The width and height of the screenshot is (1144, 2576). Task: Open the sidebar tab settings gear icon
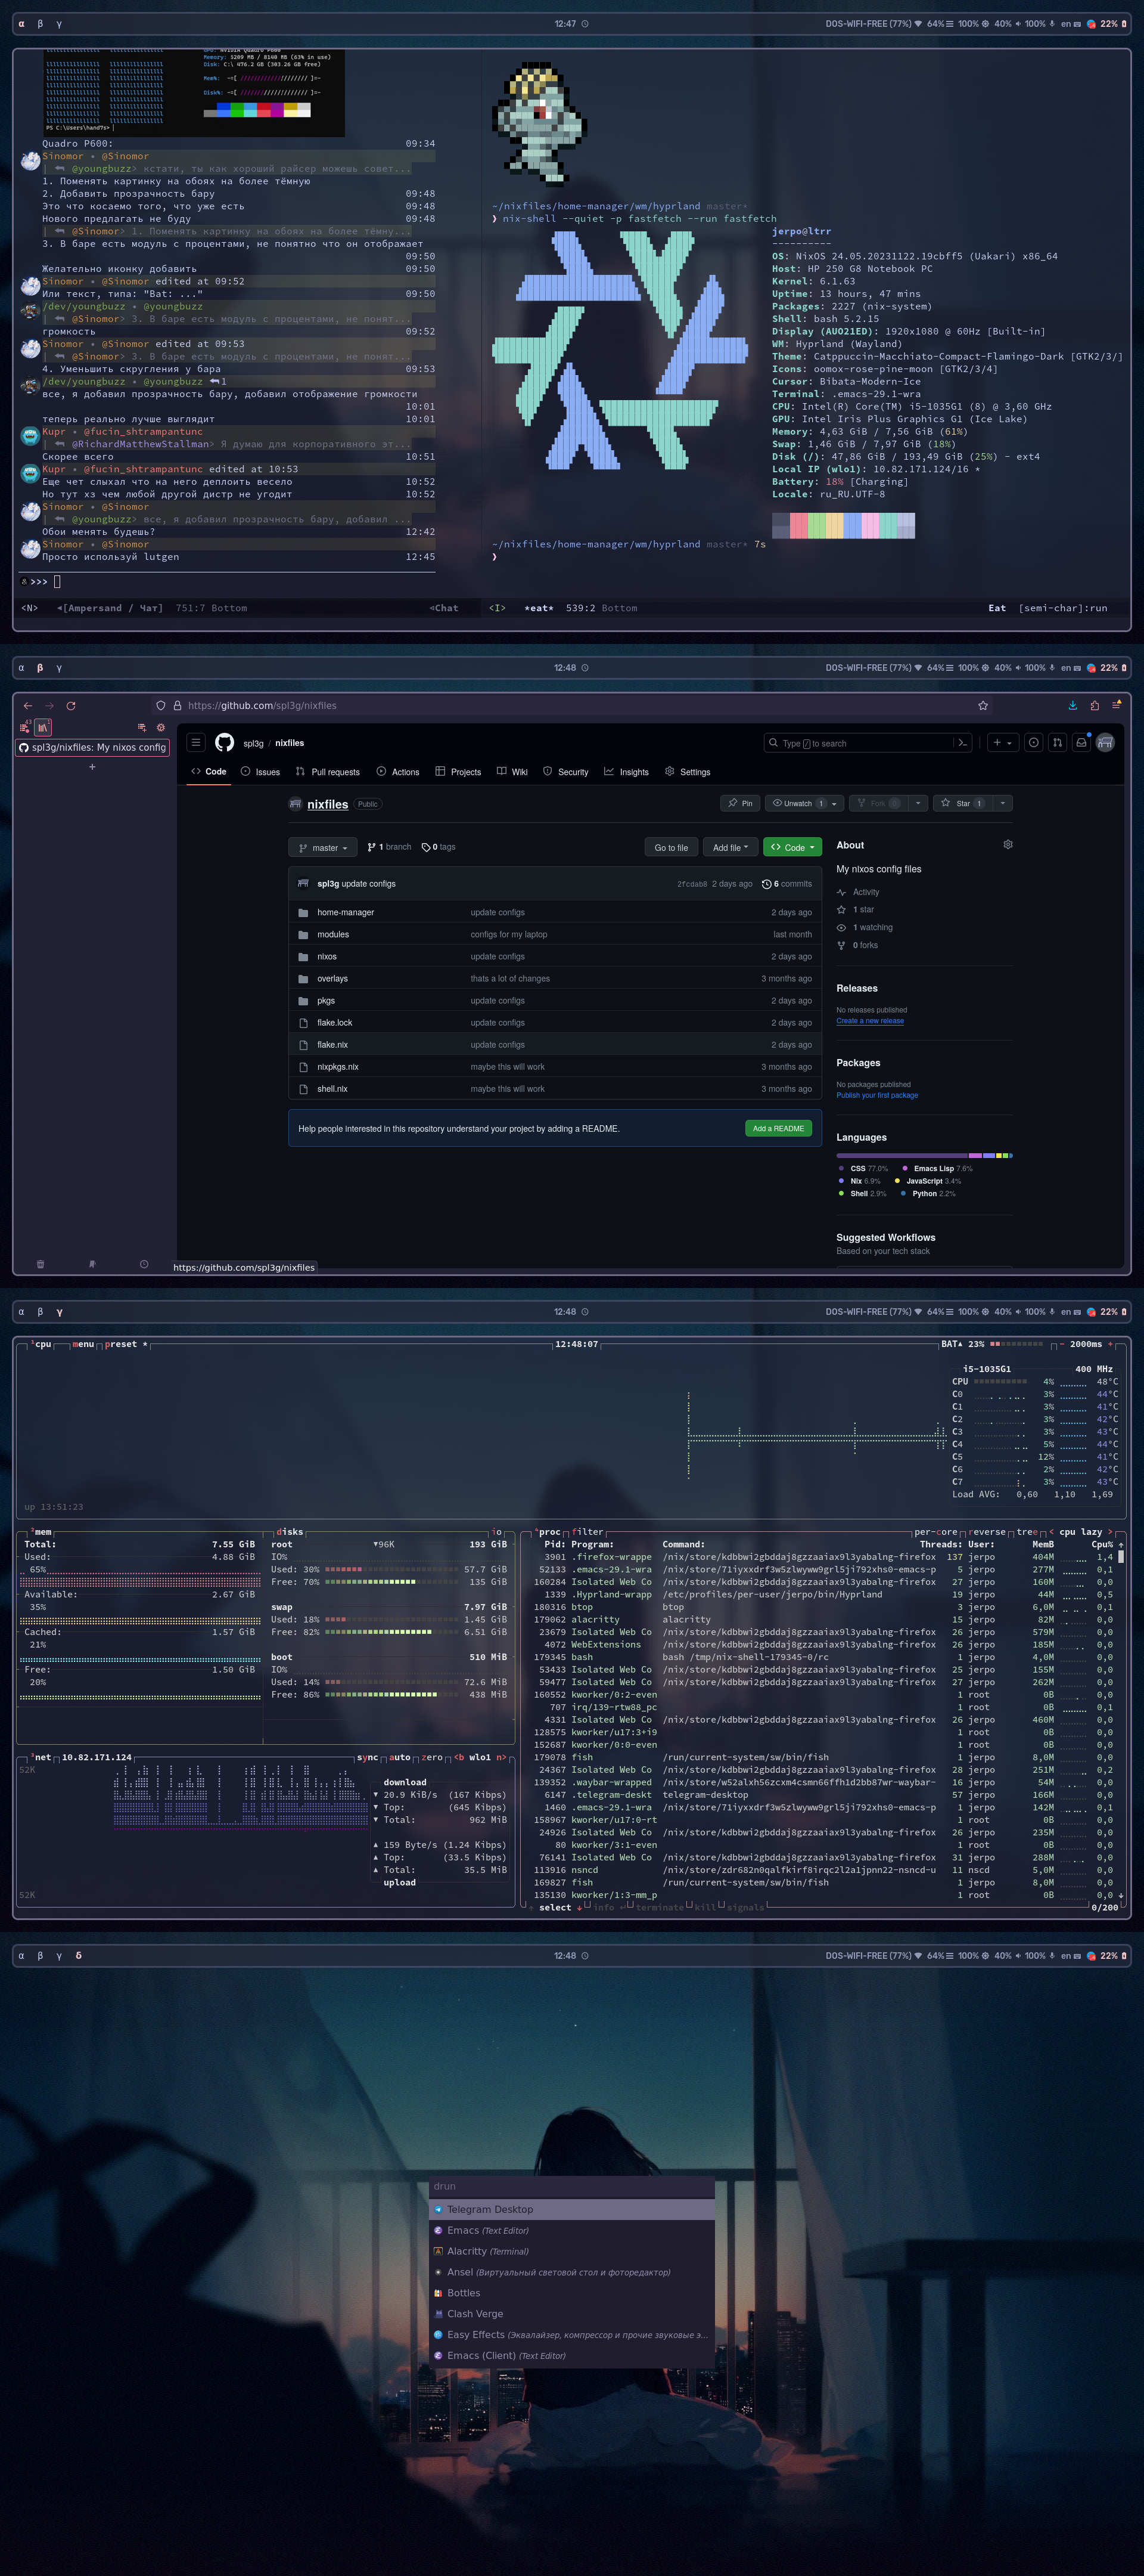click(x=161, y=728)
